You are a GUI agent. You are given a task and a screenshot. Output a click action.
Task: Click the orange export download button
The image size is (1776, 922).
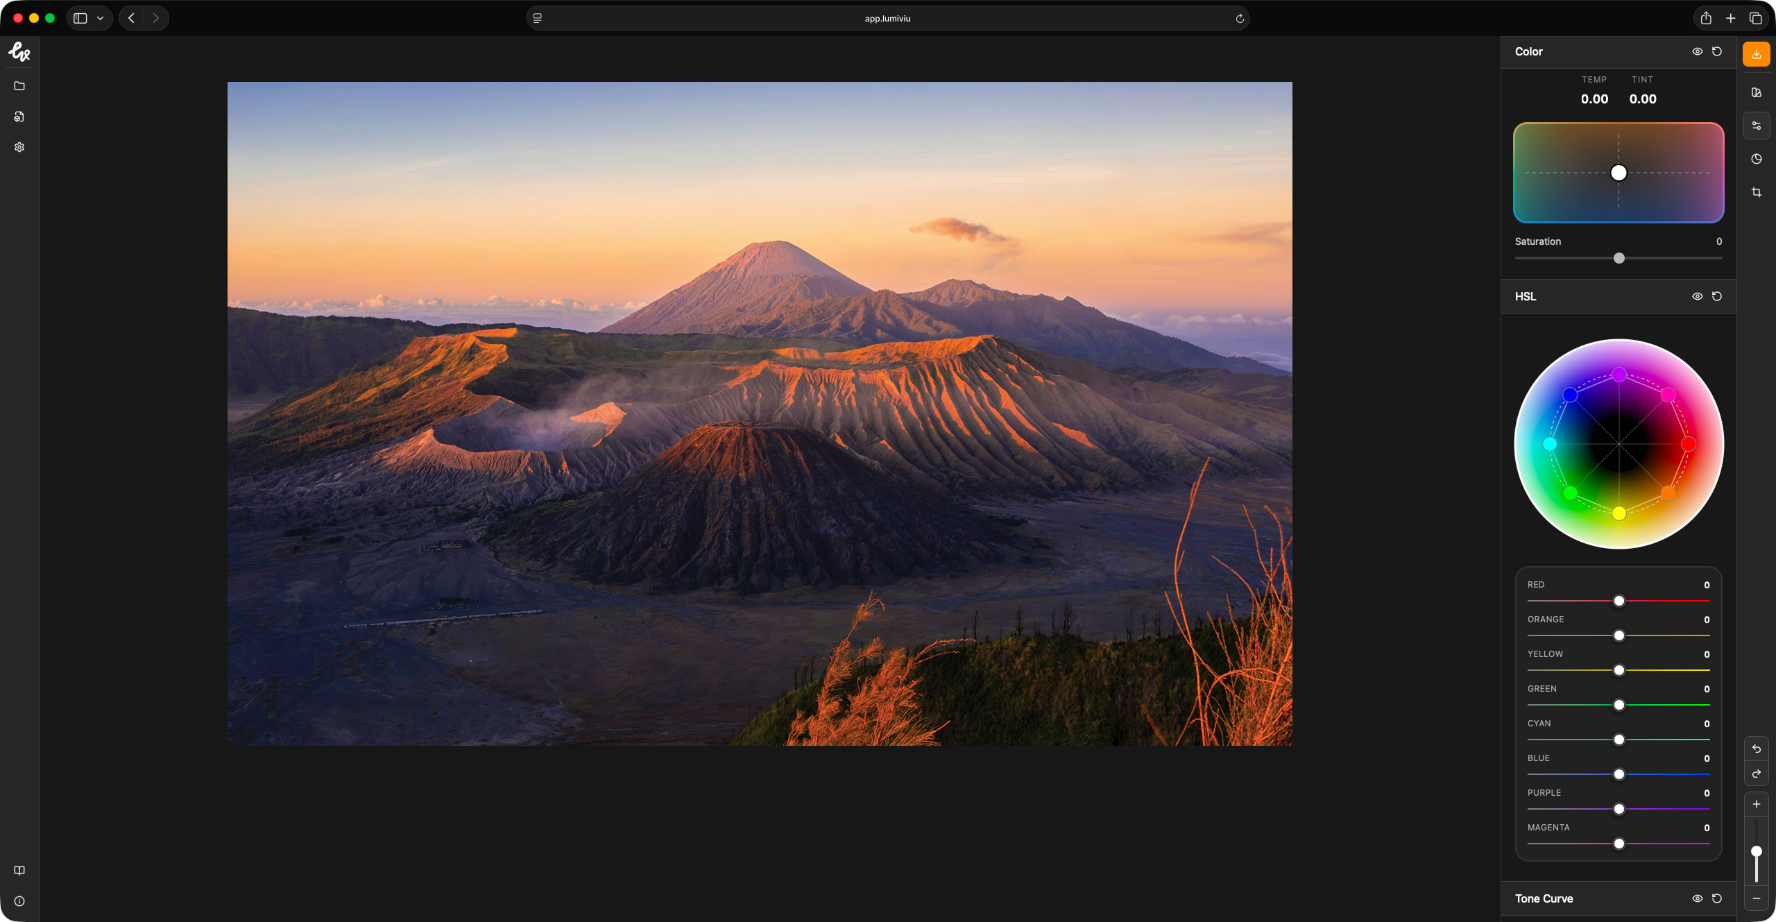click(1756, 54)
